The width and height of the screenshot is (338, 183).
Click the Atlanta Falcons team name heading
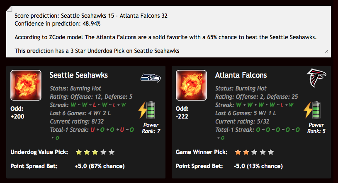pyautogui.click(x=241, y=75)
